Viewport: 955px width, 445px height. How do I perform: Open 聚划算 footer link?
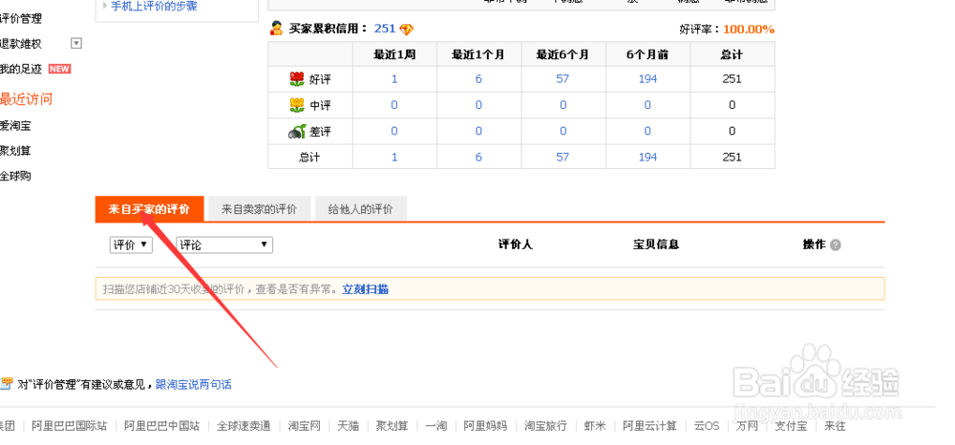[393, 426]
